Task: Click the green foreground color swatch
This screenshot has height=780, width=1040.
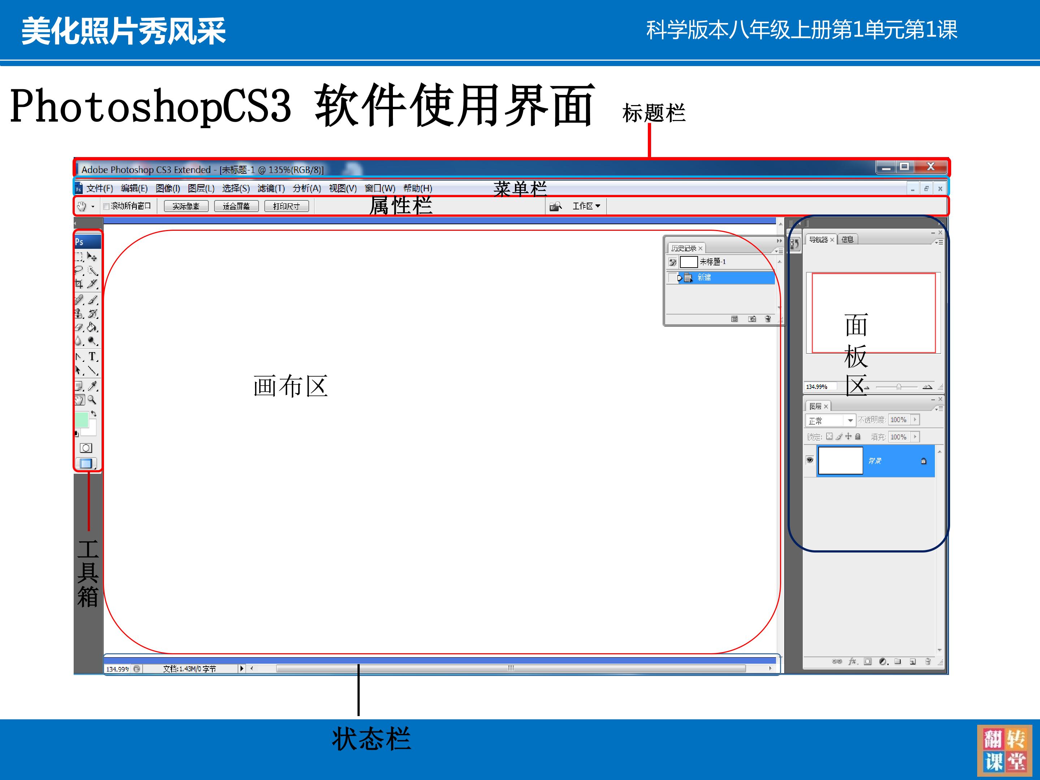Action: pos(81,419)
